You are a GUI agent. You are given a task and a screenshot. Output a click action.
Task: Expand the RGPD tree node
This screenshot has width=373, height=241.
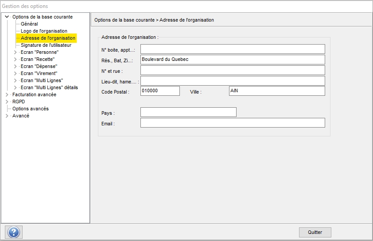[x=7, y=102]
